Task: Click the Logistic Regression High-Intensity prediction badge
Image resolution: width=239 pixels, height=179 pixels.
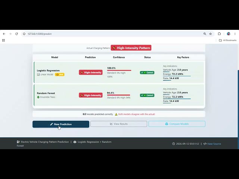Action: tap(91, 72)
